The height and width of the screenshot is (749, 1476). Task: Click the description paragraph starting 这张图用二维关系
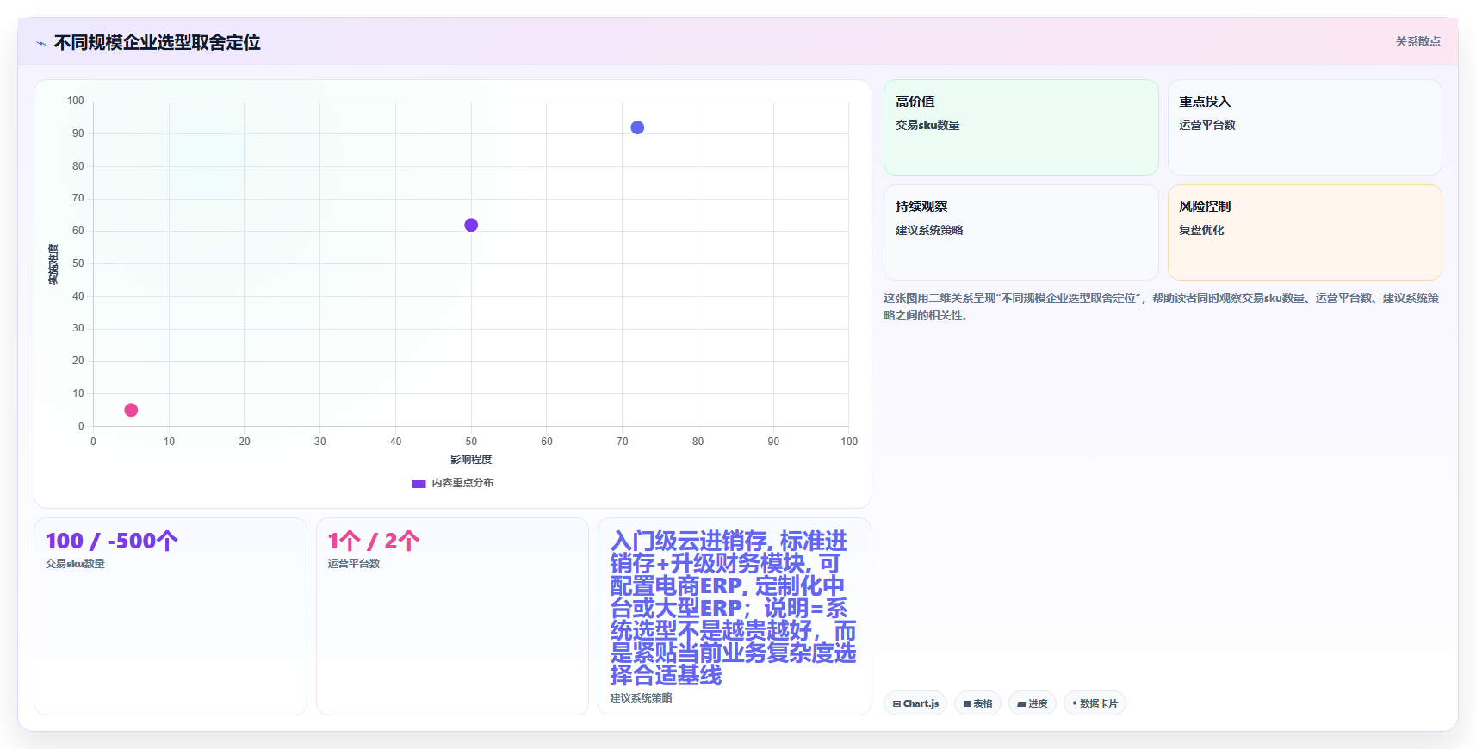pyautogui.click(x=1161, y=306)
